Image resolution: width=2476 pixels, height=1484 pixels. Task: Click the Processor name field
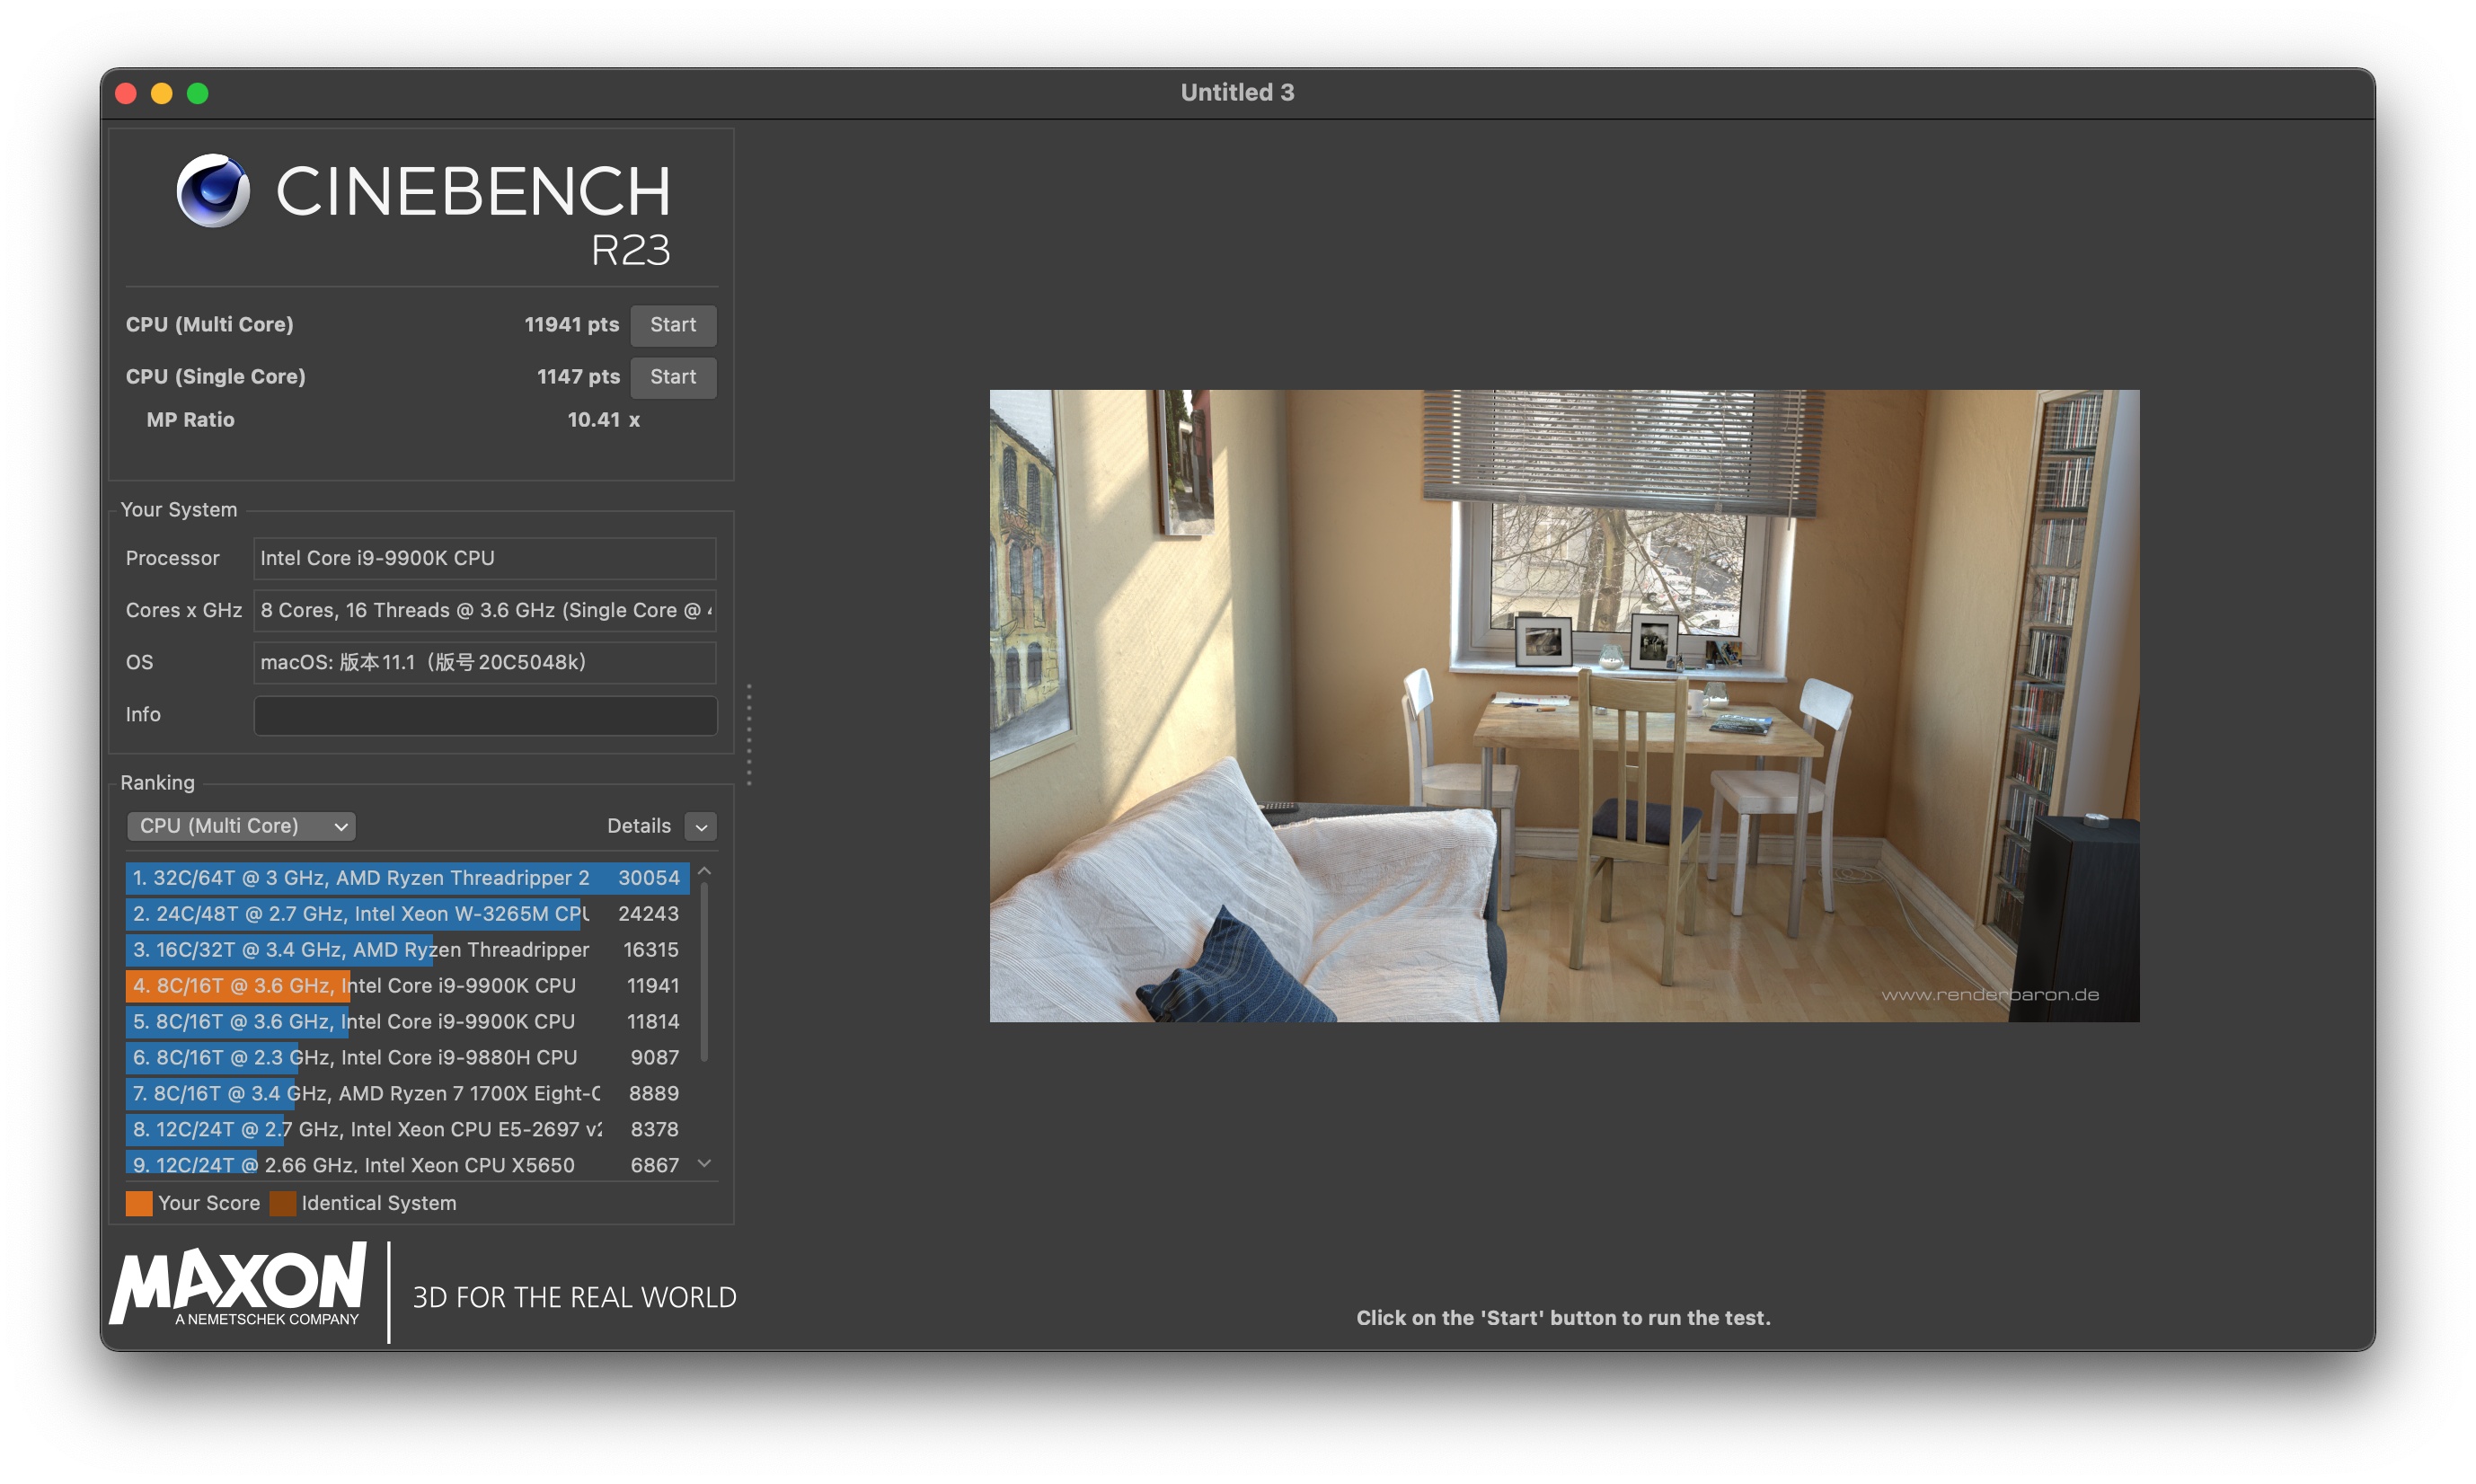pyautogui.click(x=485, y=558)
